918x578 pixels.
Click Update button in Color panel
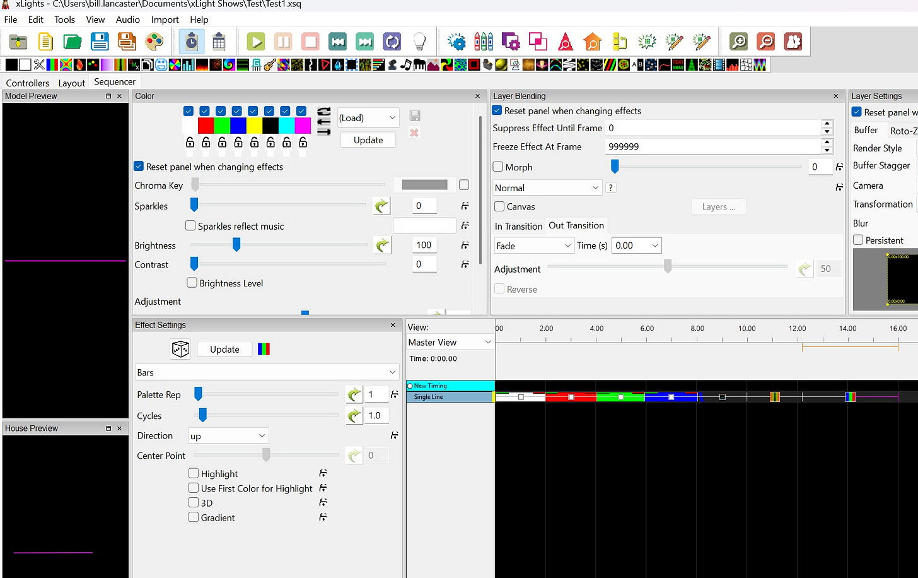point(368,140)
